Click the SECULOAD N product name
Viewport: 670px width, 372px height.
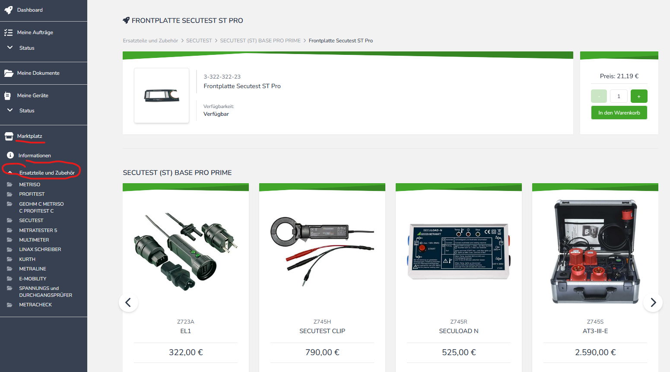(x=459, y=331)
